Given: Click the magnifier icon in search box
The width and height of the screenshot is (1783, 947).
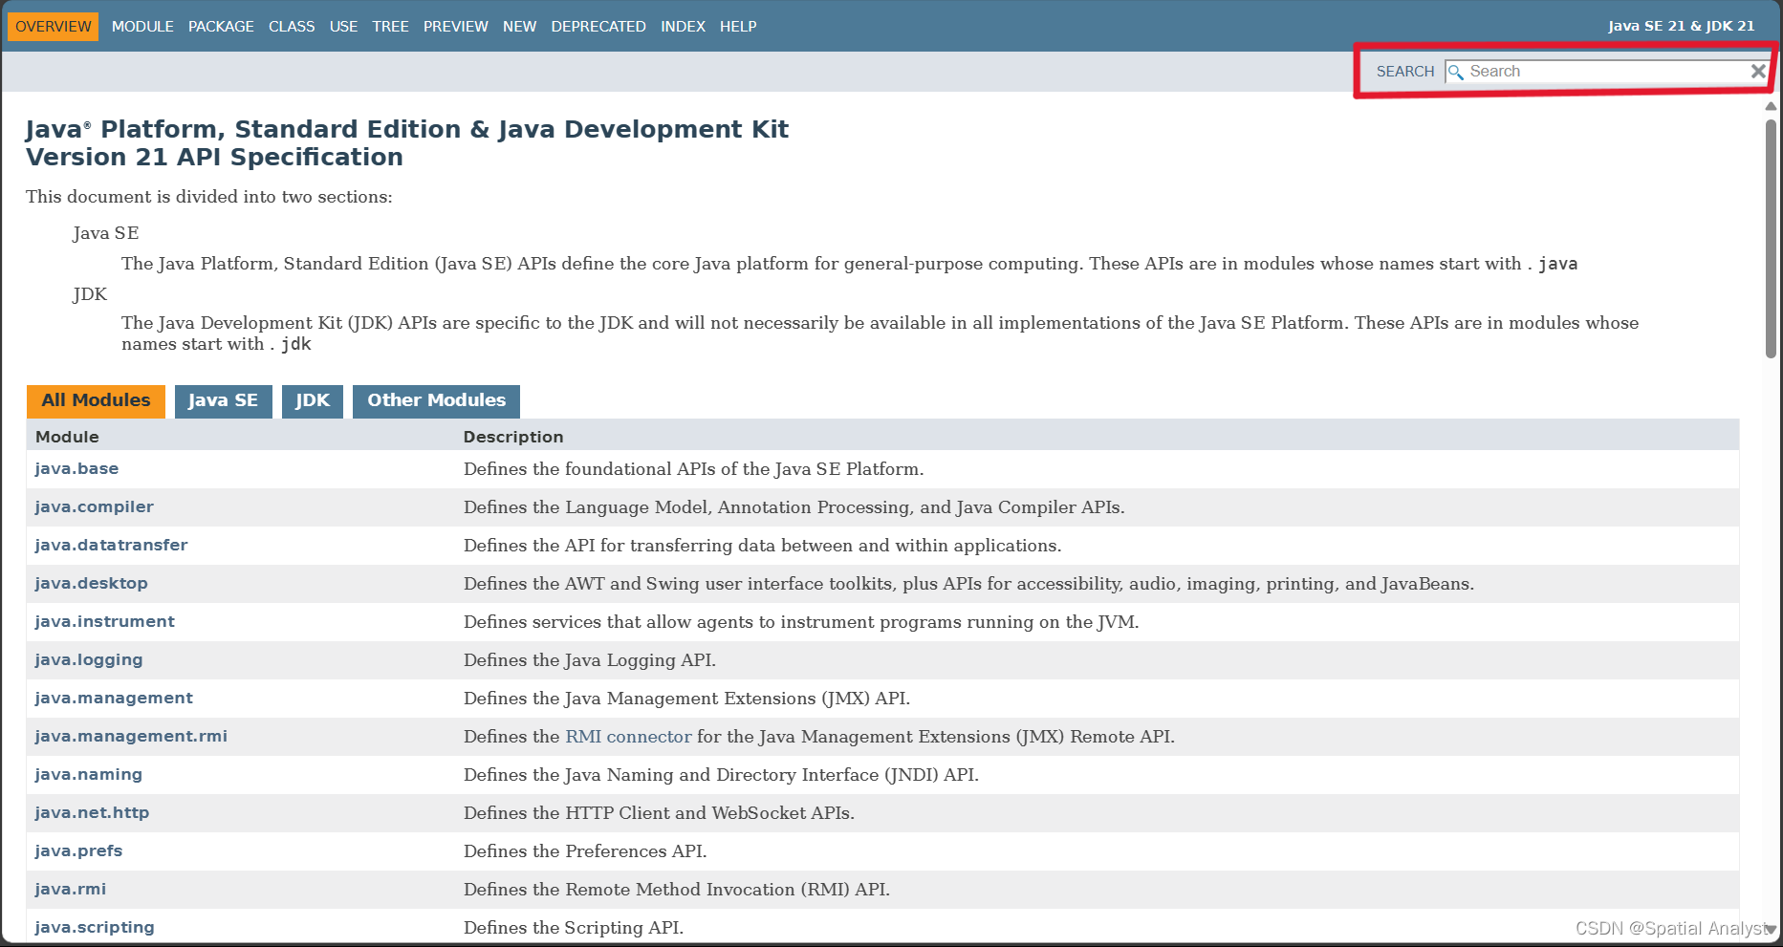Looking at the screenshot, I should (1456, 72).
